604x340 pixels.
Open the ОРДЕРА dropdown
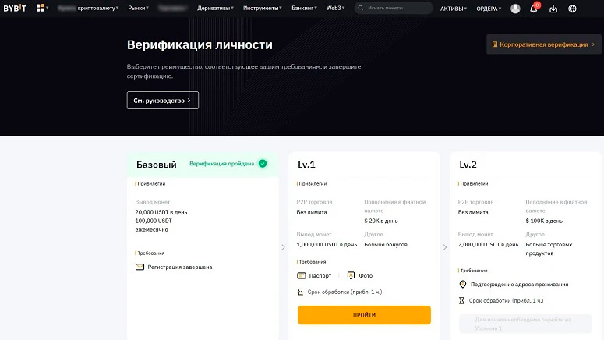point(489,9)
